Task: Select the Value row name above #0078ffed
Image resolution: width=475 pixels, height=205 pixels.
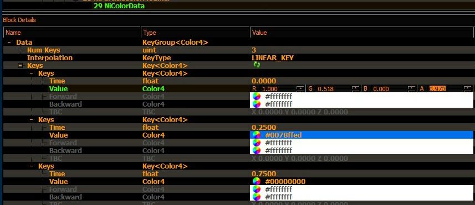Action: point(58,135)
